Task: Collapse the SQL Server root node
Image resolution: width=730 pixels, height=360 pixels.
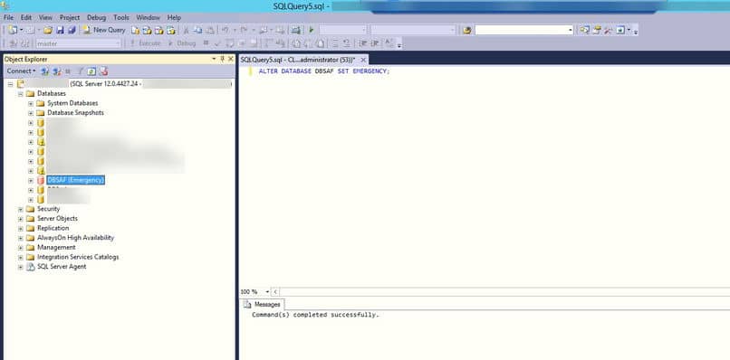Action: pos(10,84)
